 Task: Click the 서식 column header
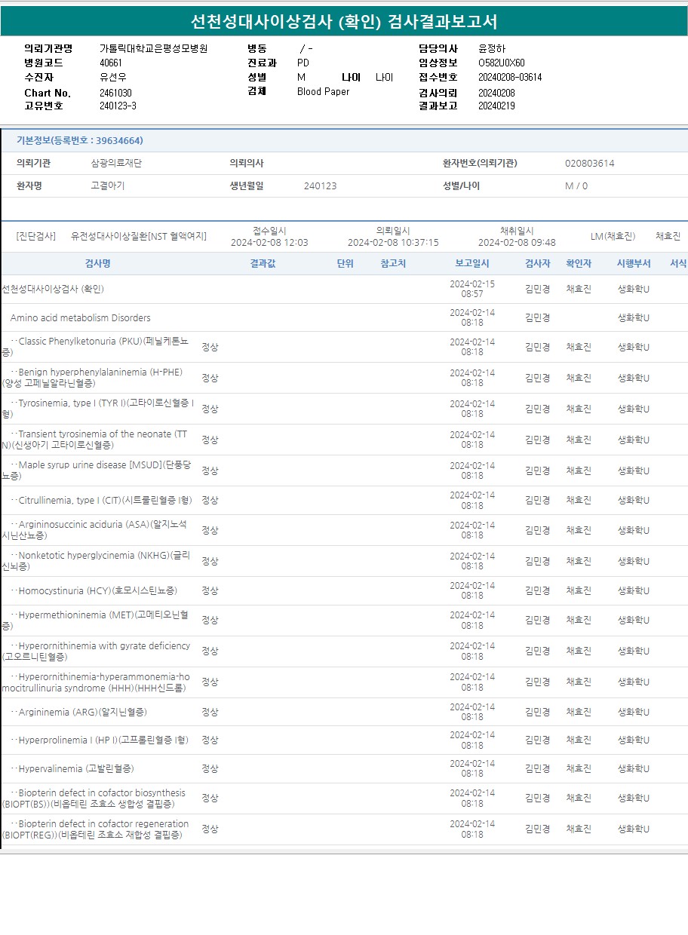click(677, 263)
